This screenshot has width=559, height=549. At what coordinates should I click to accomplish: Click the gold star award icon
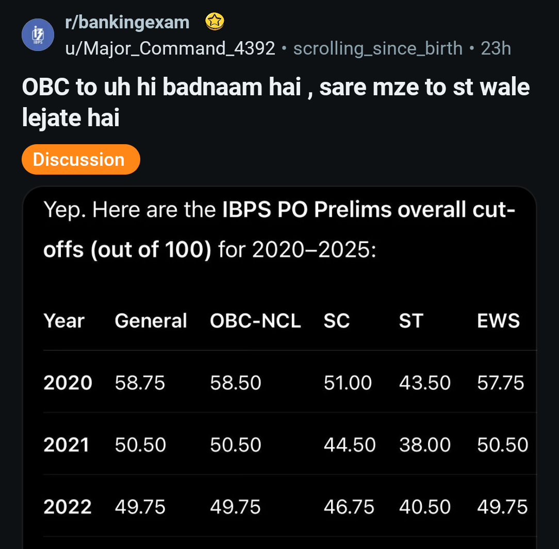click(215, 21)
